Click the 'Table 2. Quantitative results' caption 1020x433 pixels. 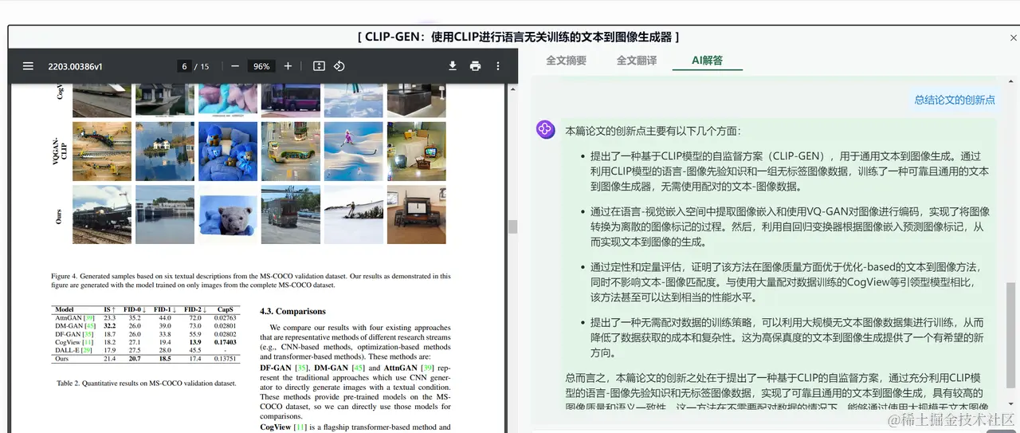[x=146, y=383]
